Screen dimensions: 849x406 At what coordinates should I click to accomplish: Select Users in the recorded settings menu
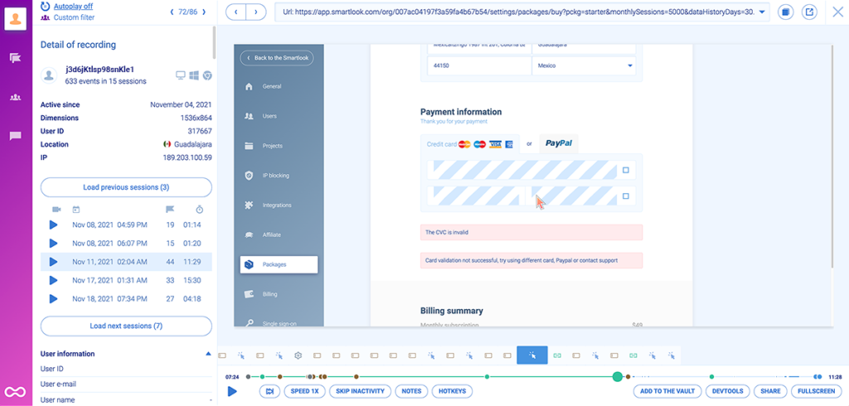tap(269, 116)
